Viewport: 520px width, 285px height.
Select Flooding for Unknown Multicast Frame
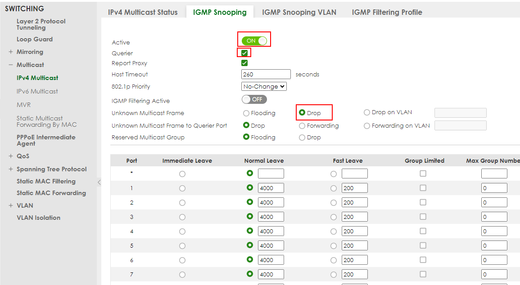click(x=247, y=113)
